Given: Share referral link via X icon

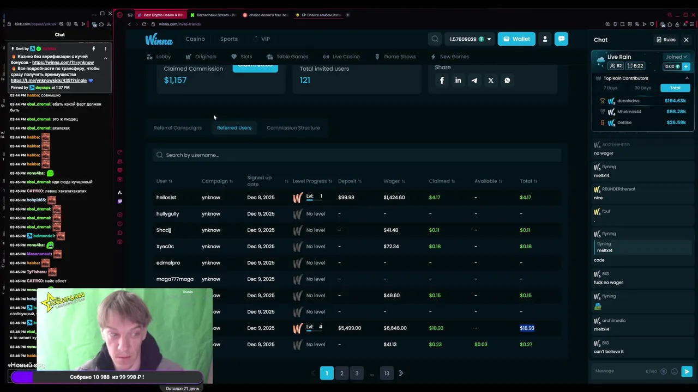Looking at the screenshot, I should [491, 81].
